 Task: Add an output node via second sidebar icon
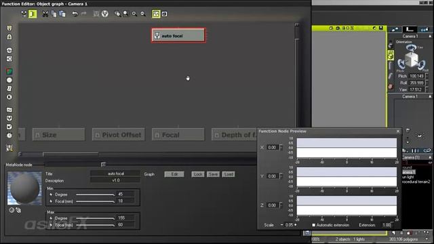9,37
